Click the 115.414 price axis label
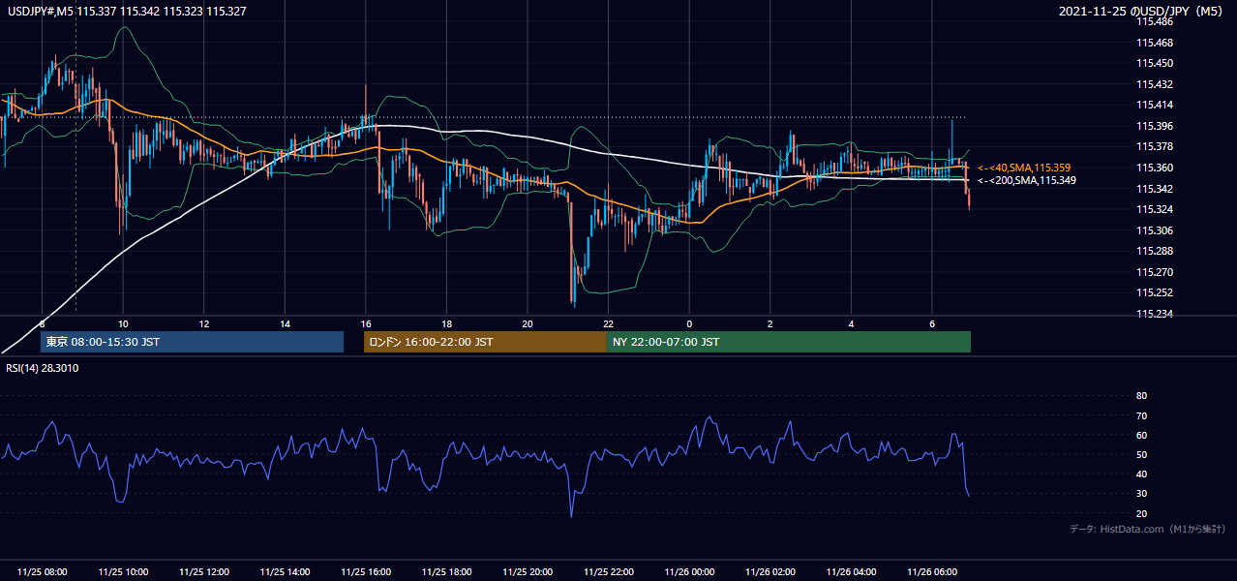1237x581 pixels. pos(1154,105)
